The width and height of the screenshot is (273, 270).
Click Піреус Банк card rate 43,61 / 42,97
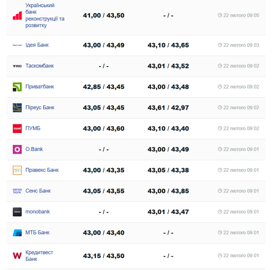(x=168, y=108)
